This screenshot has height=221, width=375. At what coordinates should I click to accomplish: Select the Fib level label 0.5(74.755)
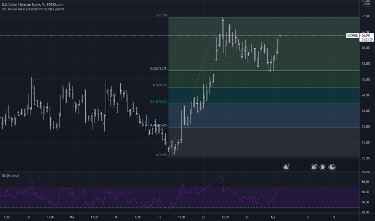tap(160, 85)
